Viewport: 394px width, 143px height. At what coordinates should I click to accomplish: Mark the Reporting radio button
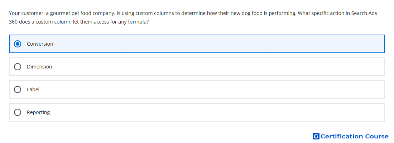[18, 112]
